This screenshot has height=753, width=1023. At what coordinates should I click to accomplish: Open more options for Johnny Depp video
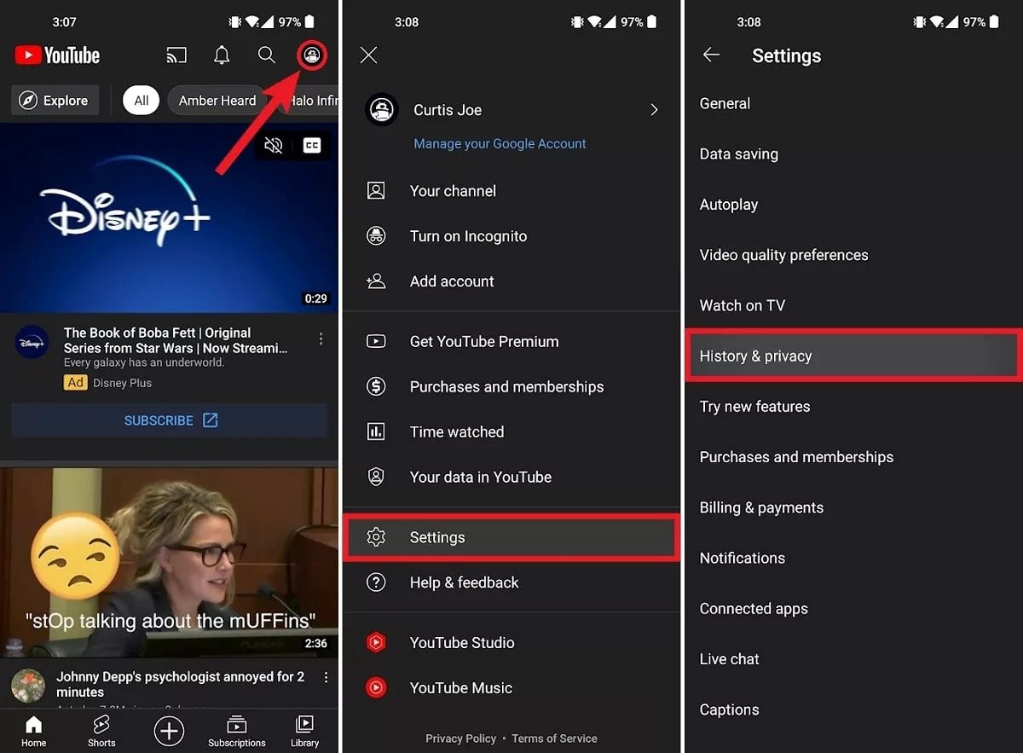tap(326, 677)
